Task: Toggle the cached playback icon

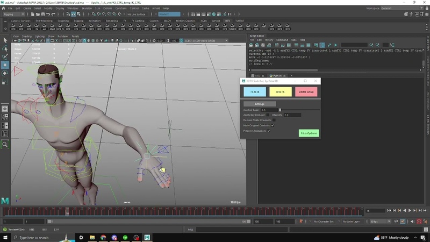Action: pos(403,221)
